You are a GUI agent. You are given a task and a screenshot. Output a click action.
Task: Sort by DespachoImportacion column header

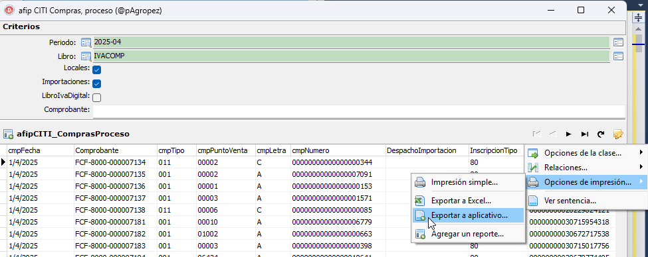(427, 150)
